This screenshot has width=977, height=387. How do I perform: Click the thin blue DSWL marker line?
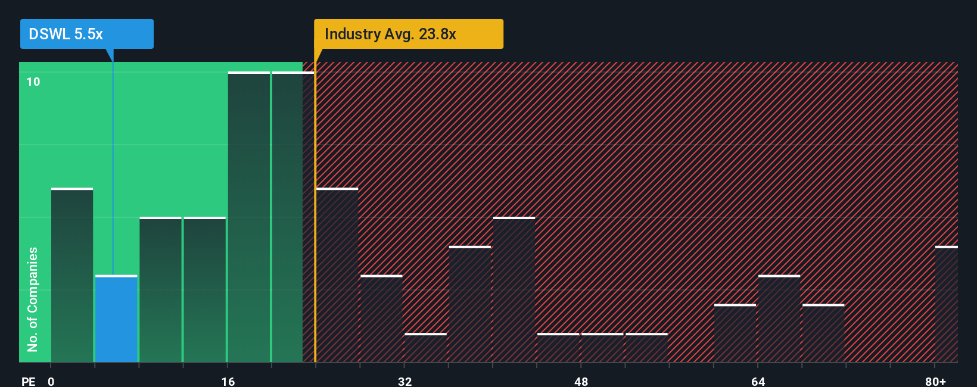tap(113, 168)
